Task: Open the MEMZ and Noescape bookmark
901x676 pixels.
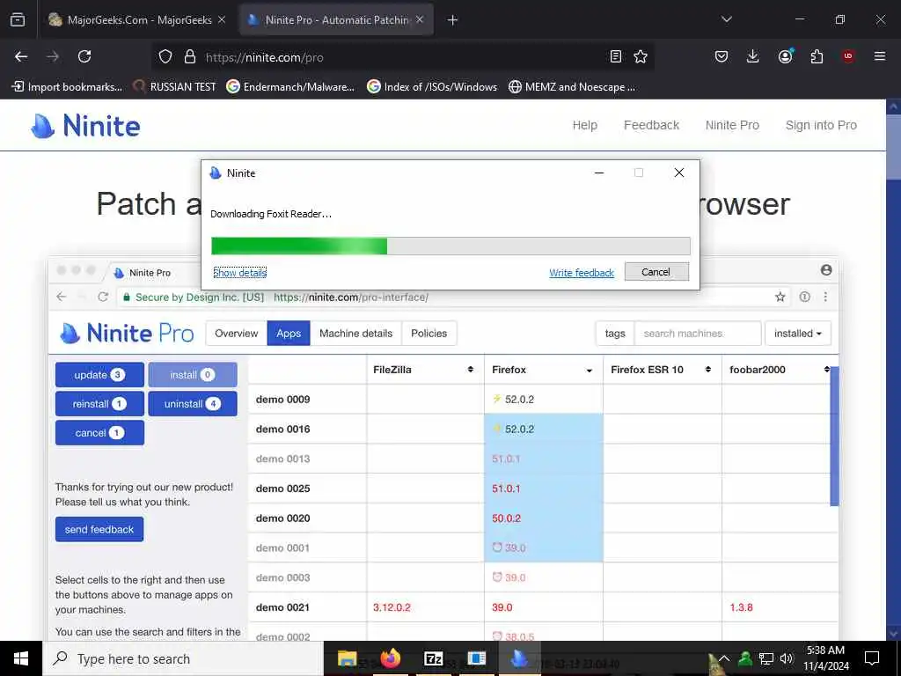Action: coord(572,87)
